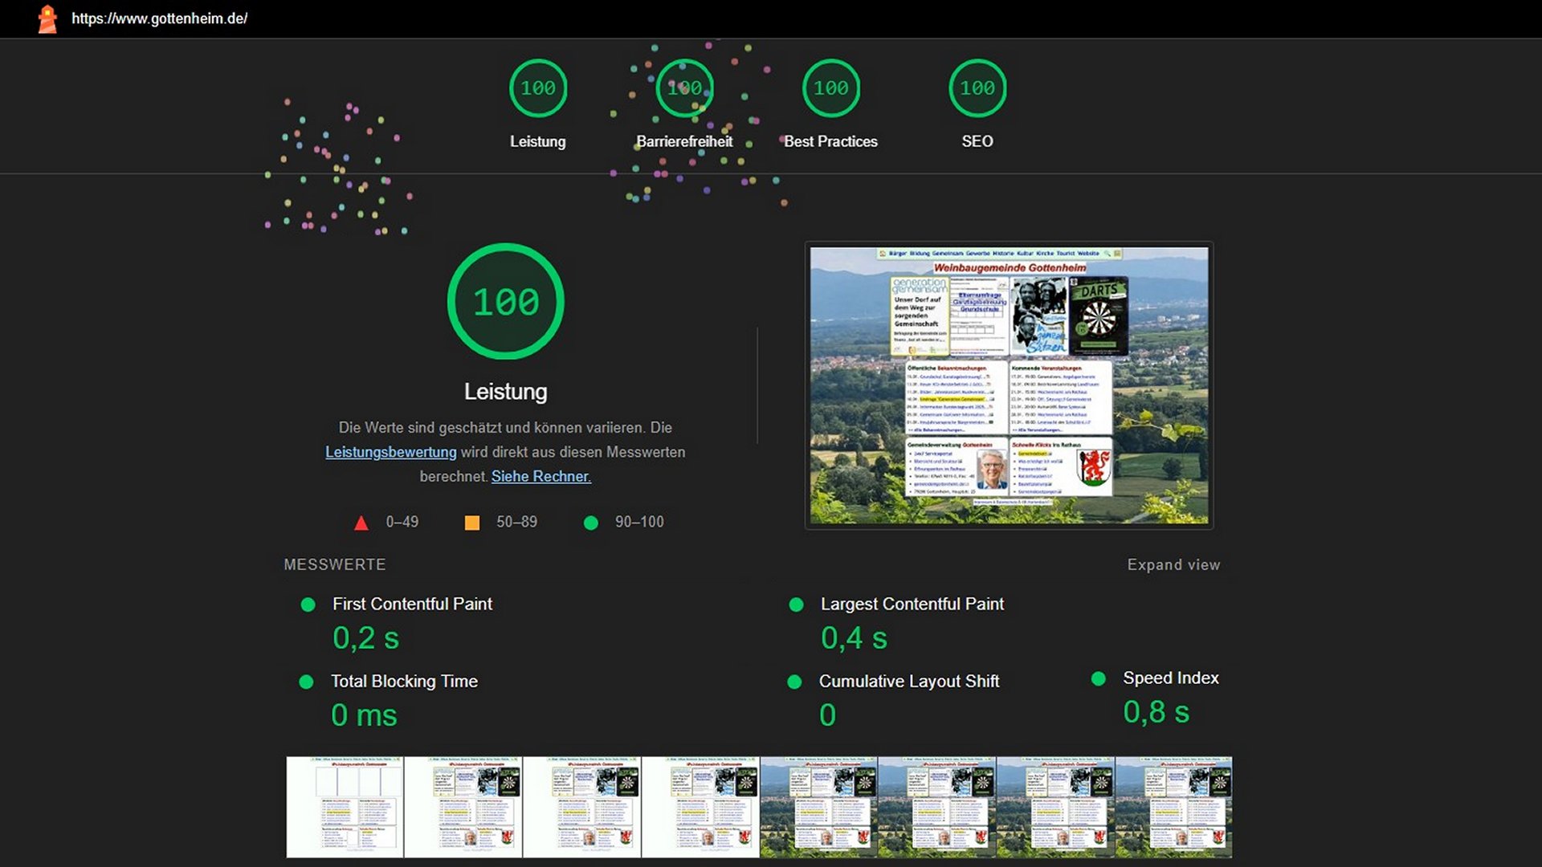Expand the Total Blocking Time metric
Viewport: 1542px width, 867px height.
tap(404, 682)
